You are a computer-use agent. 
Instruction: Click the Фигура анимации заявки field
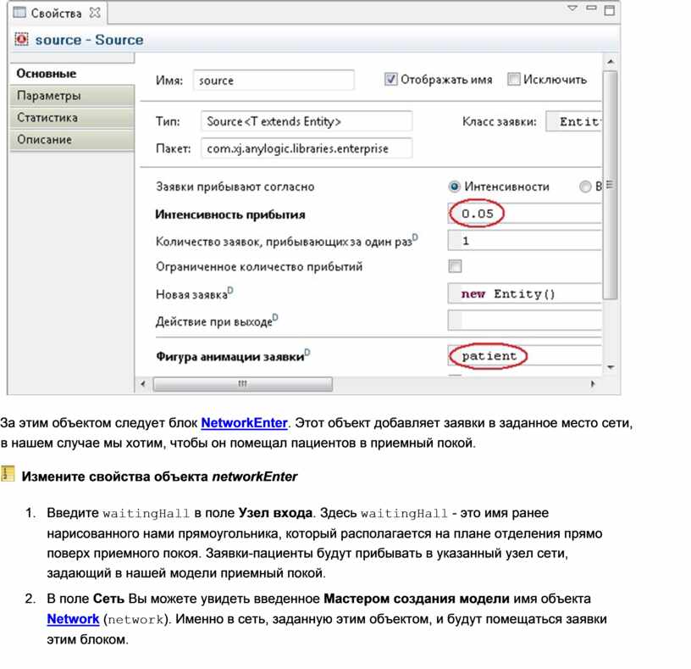pyautogui.click(x=524, y=355)
